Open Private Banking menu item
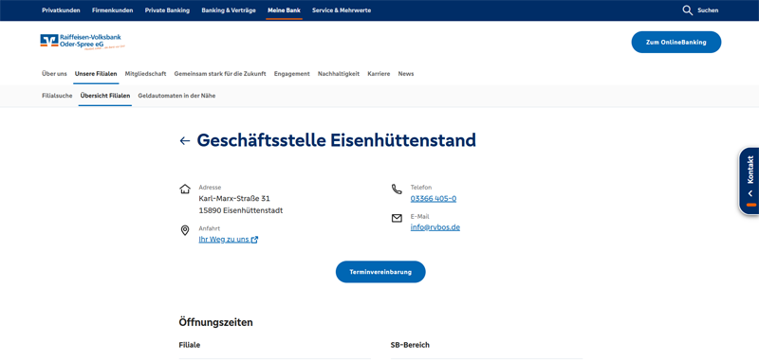759x361 pixels. (168, 10)
